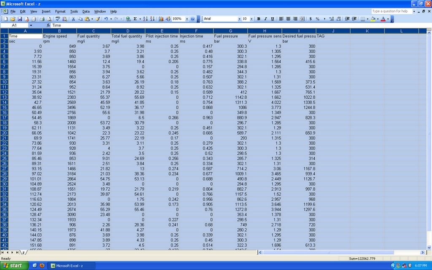432x270 pixels.
Task: Click the horizontal scrollbar track
Action: (341, 252)
